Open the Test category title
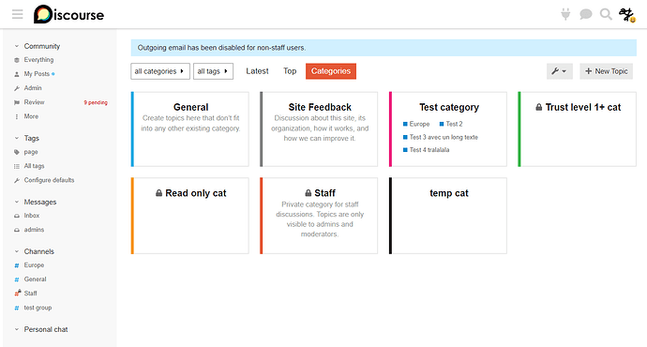647x347 pixels. 449,107
